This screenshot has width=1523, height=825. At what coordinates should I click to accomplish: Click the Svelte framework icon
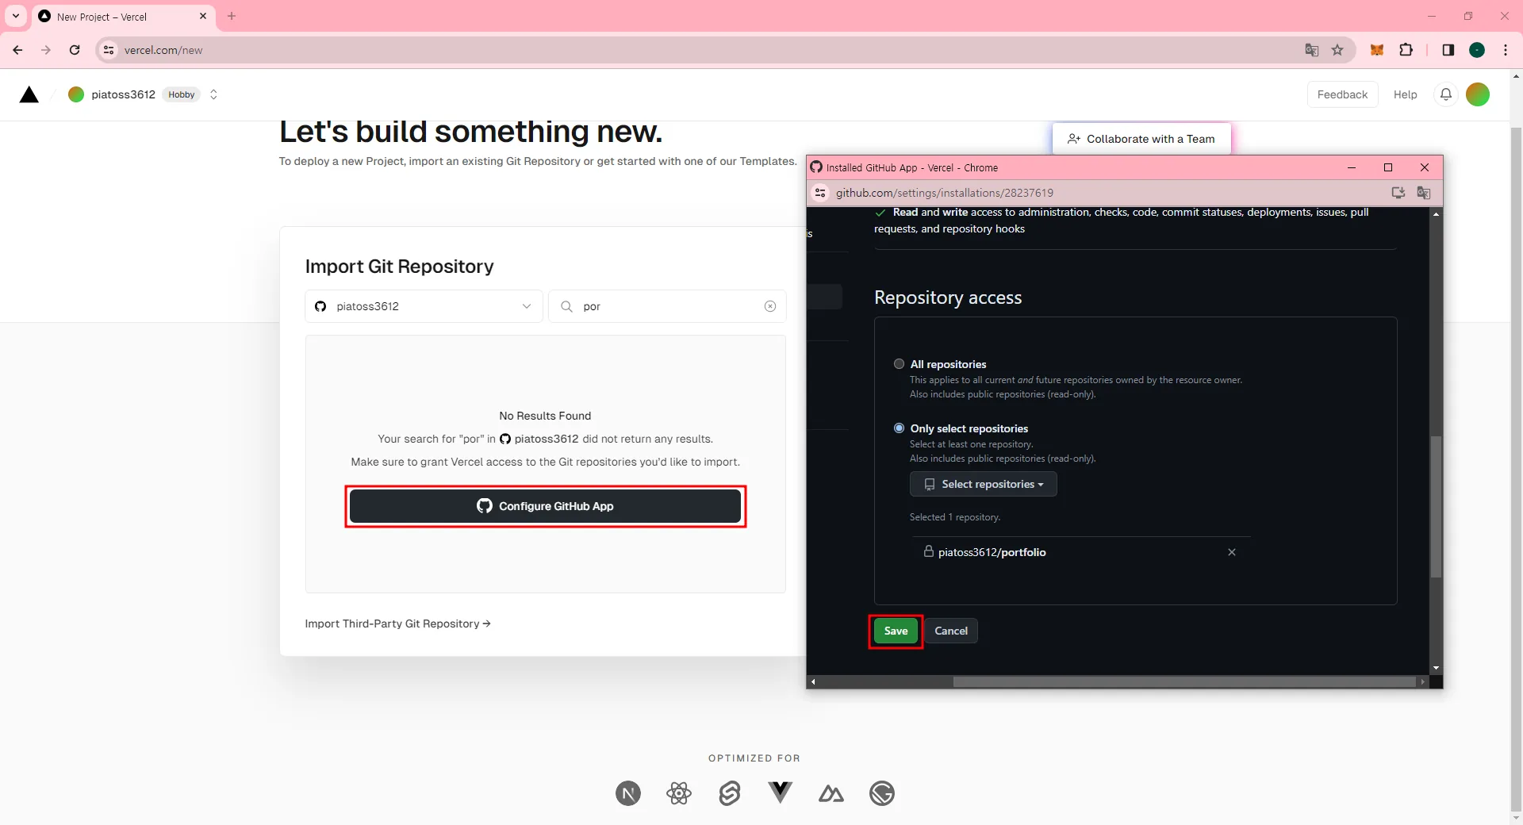coord(730,793)
